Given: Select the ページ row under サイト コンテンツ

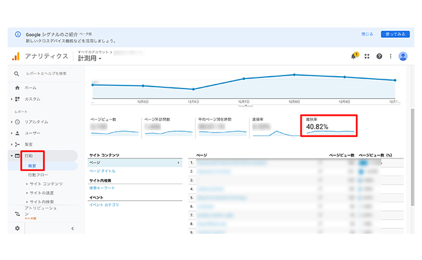Looking at the screenshot, I should (x=135, y=163).
